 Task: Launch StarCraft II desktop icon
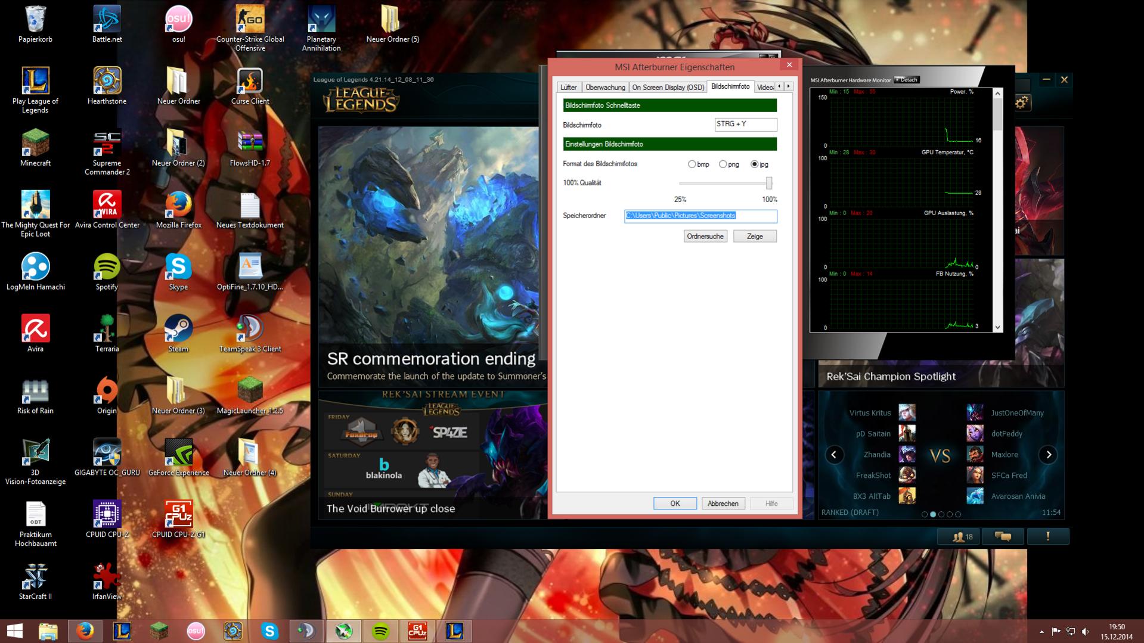click(35, 582)
